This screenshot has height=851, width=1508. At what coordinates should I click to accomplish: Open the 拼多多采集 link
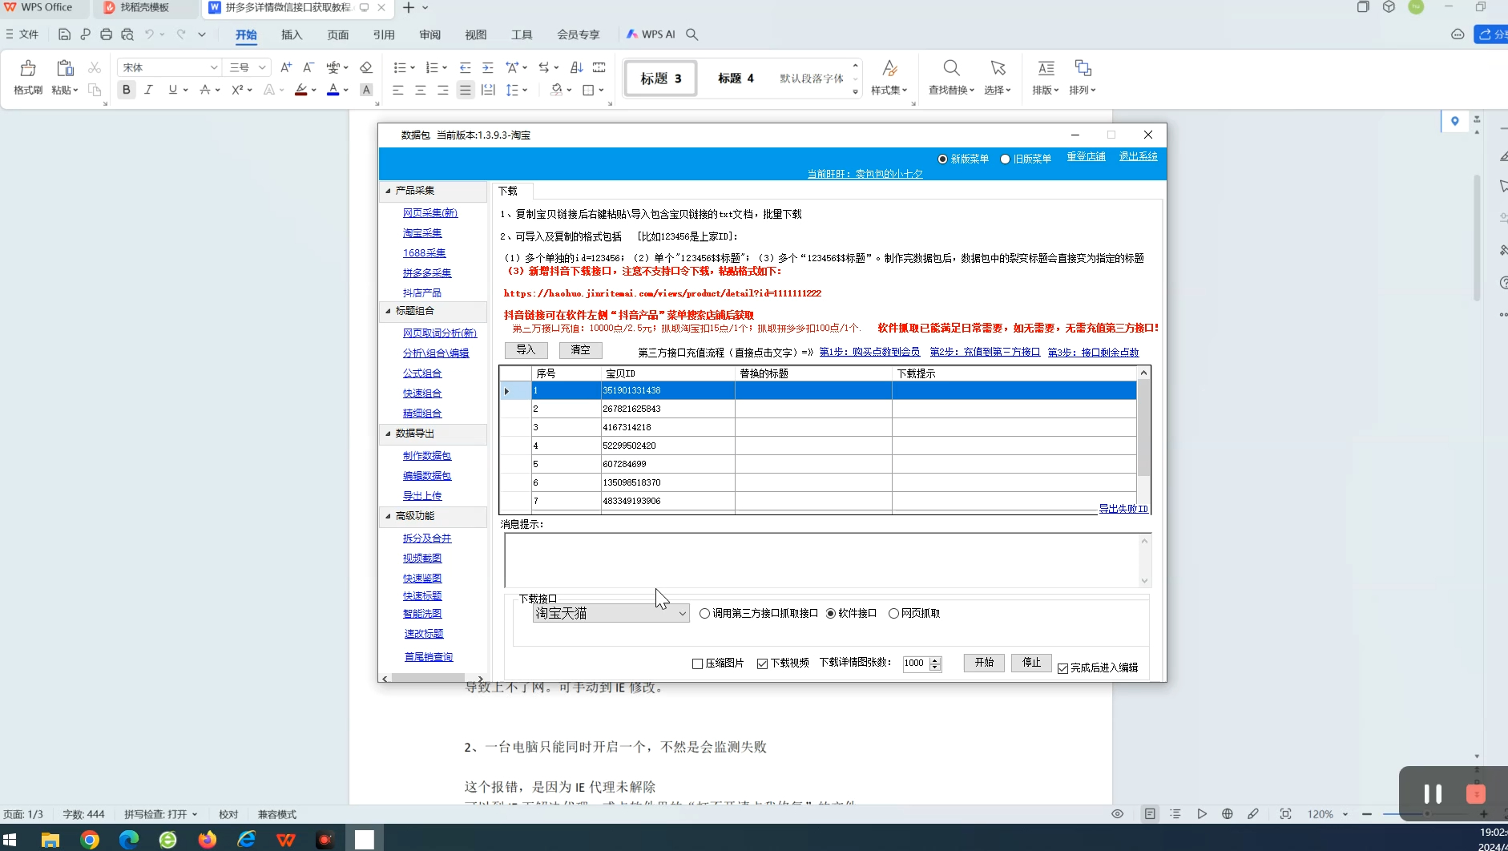click(427, 273)
